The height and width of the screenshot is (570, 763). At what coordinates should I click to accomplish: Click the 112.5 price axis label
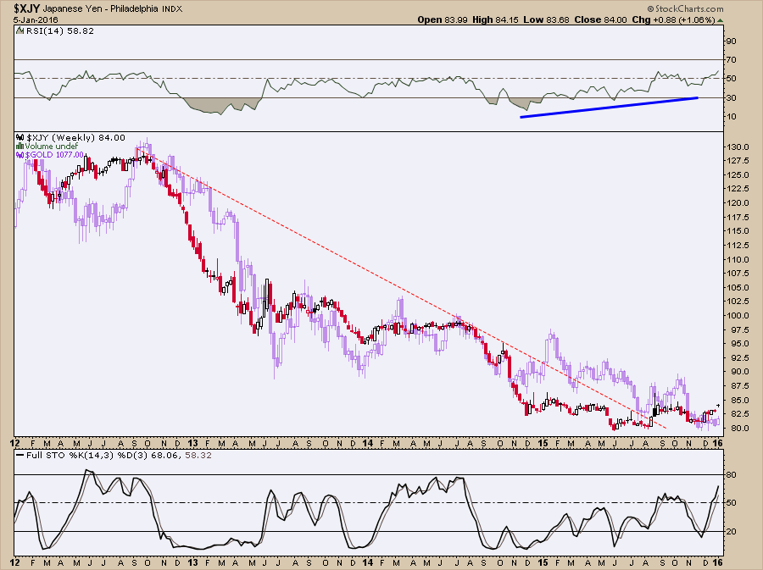click(738, 246)
